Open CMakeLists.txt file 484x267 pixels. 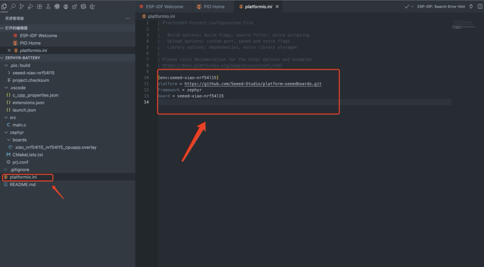(x=67, y=155)
